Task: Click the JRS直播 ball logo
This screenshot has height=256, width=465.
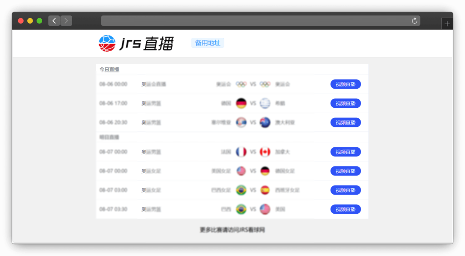Action: [107, 43]
